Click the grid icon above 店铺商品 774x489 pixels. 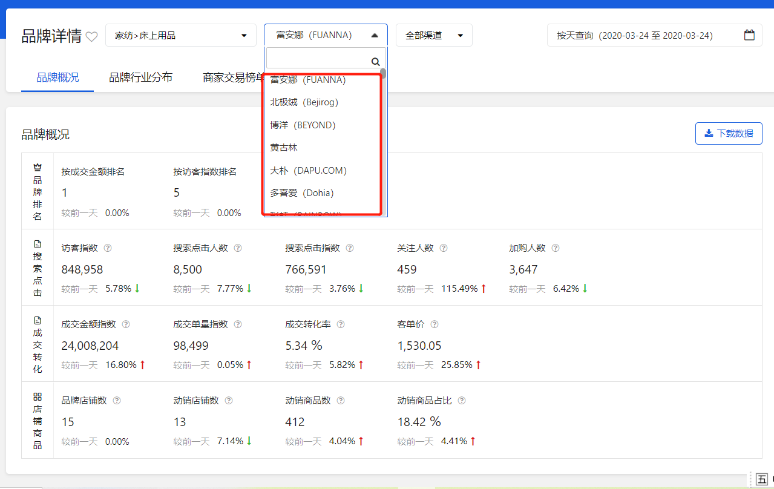tap(38, 396)
